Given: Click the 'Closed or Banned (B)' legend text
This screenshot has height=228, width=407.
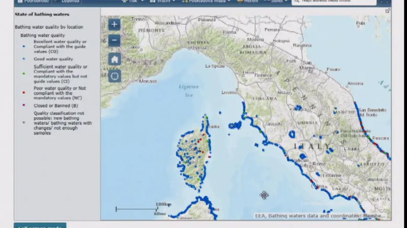Looking at the screenshot, I should click(56, 106).
